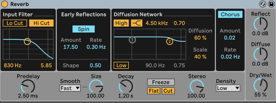Click the Reflect level knob
The image size is (276, 103).
tap(260, 24)
